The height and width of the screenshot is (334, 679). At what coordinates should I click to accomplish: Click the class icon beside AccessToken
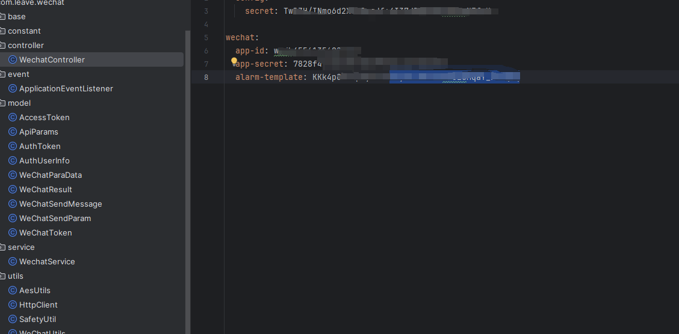tap(12, 117)
